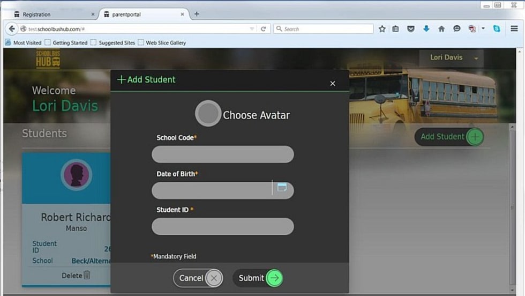Screen dimensions: 525x296
Task: Expand the URL bar history dropdown
Action: pos(252,29)
